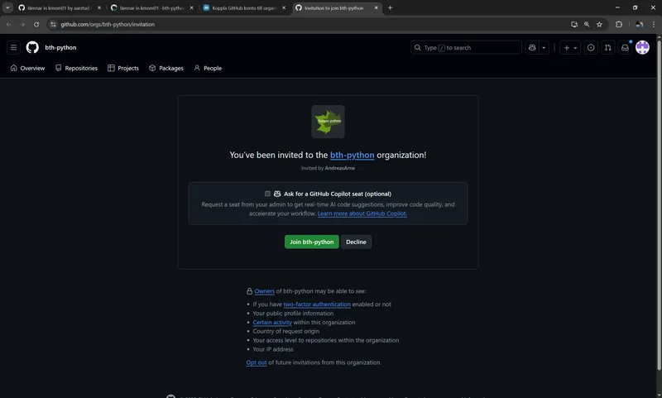Expand the Copilot dropdown arrow in header
662x398 pixels.
coord(544,48)
